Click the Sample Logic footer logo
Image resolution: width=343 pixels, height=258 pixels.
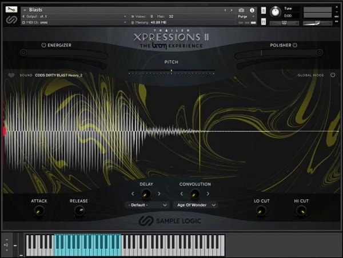[170, 221]
